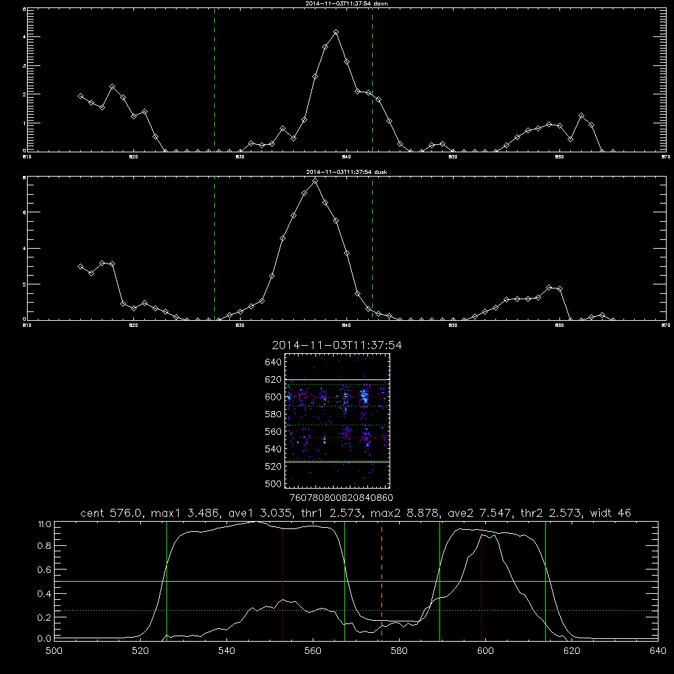Click y-axis label 0.2 on the bottom profile plot

(44, 617)
